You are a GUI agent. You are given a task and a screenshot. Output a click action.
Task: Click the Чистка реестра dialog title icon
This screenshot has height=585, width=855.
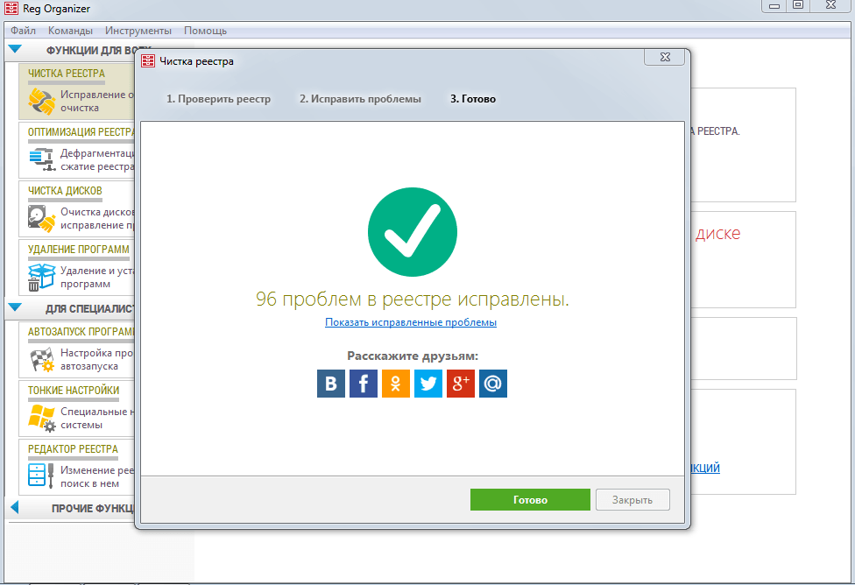(148, 61)
